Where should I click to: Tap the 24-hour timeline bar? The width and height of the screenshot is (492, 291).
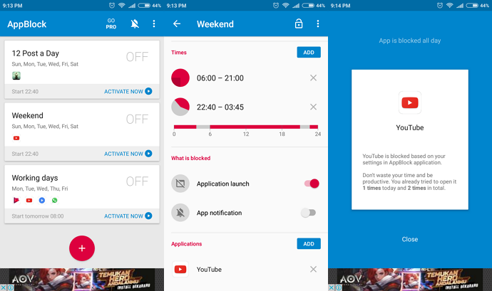(x=246, y=127)
